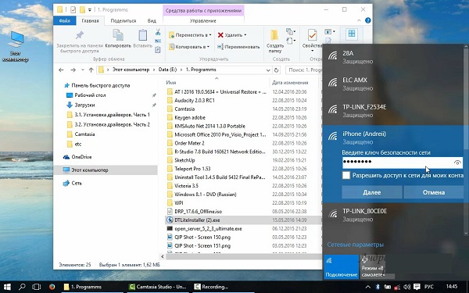Switch to the Главная ribbon tab
The height and width of the screenshot is (293, 469).
[x=90, y=20]
